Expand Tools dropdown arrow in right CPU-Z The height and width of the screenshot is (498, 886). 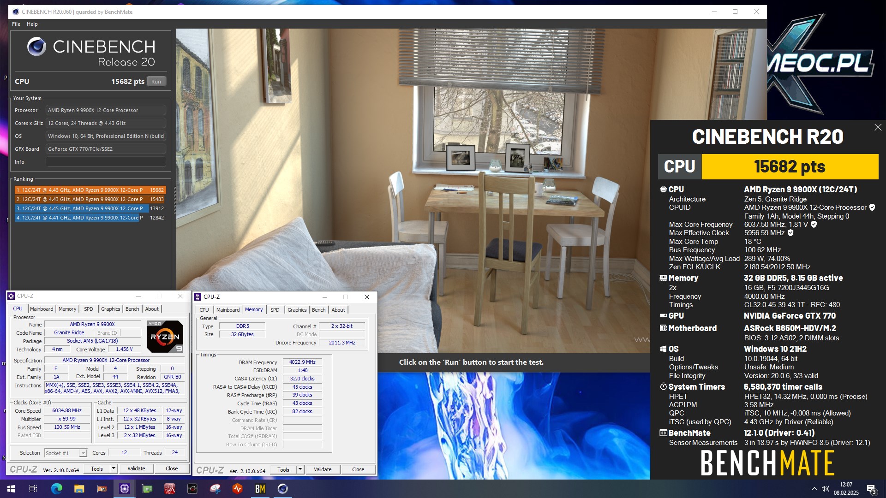point(300,469)
